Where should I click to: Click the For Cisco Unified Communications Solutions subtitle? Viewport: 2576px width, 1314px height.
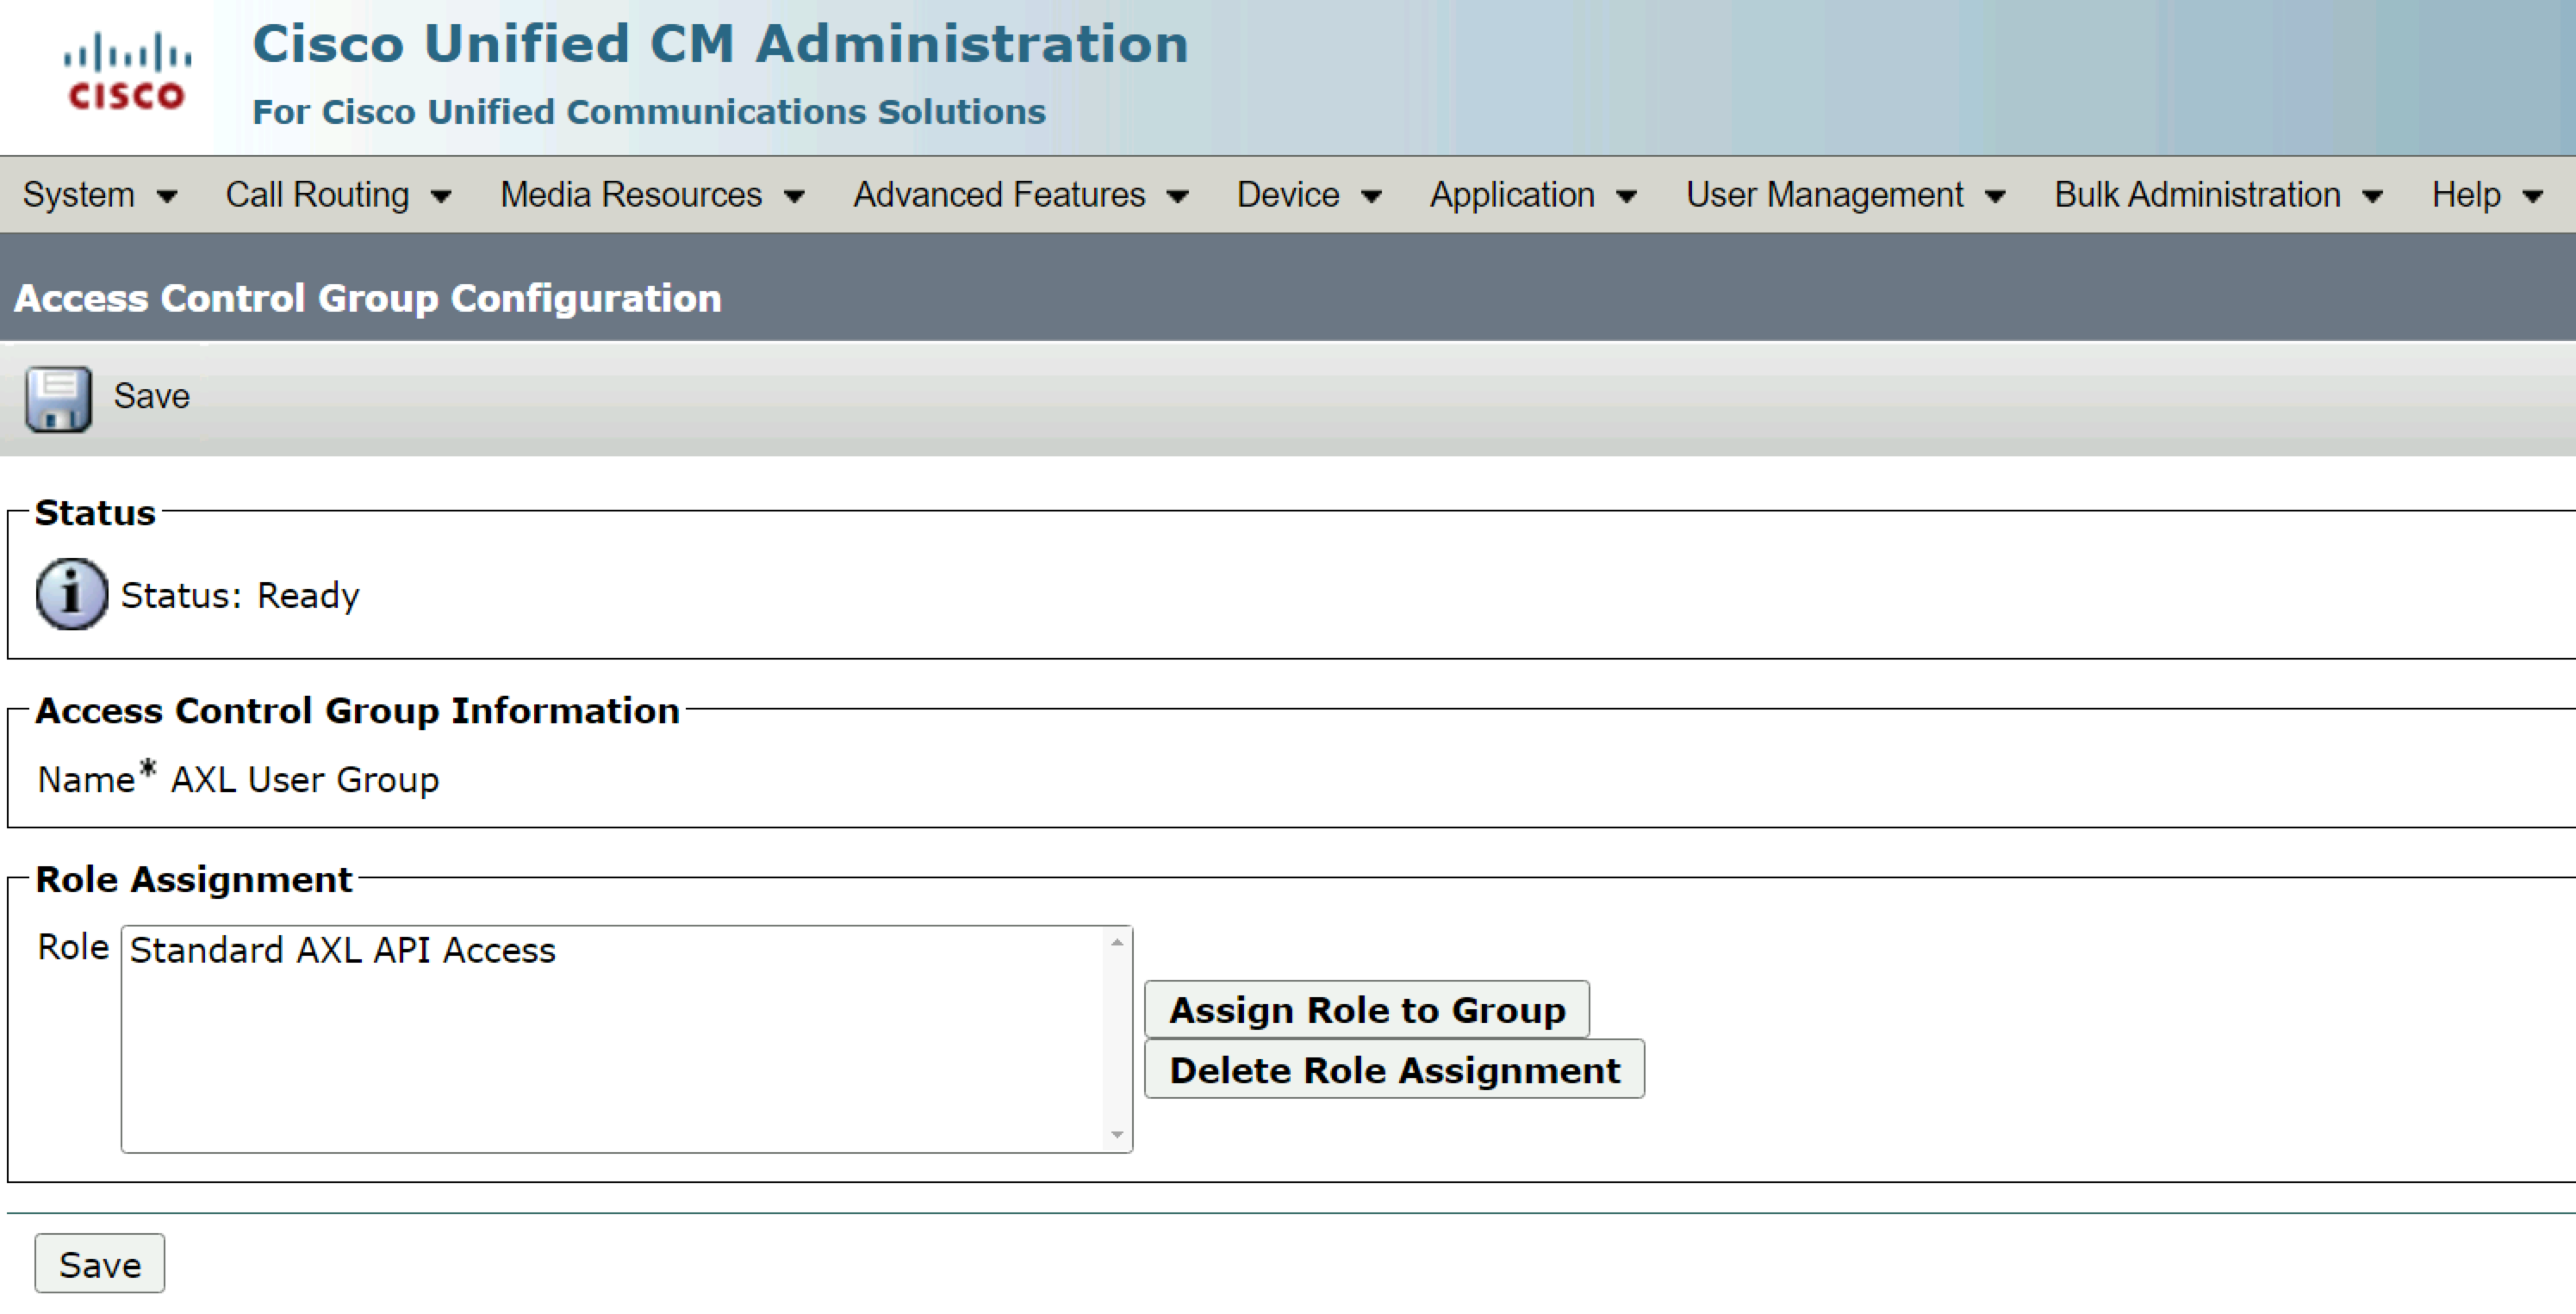click(x=649, y=112)
